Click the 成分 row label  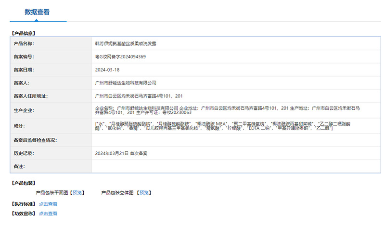[19, 126]
